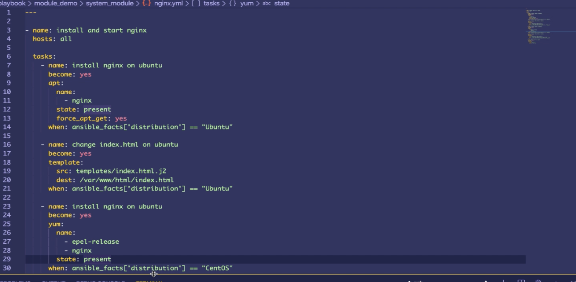Viewport: 576px width, 282px height.
Task: Click "become: yes" on line 8
Action: pos(70,74)
